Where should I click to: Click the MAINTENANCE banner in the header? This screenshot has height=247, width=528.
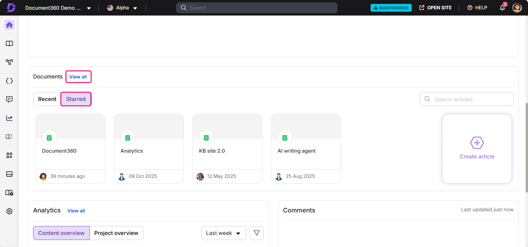click(391, 7)
